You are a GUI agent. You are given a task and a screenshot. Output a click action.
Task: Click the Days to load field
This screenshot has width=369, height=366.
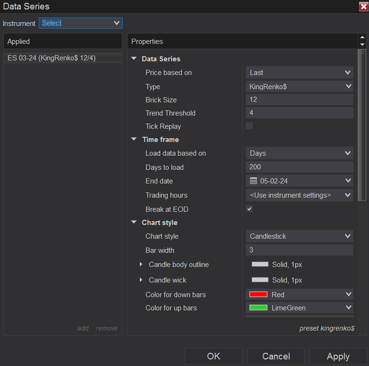[x=300, y=167]
